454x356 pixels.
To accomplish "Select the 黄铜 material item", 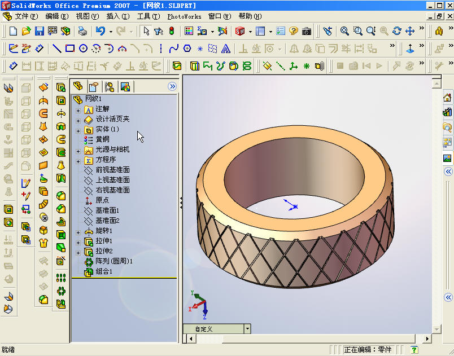I will [x=103, y=139].
